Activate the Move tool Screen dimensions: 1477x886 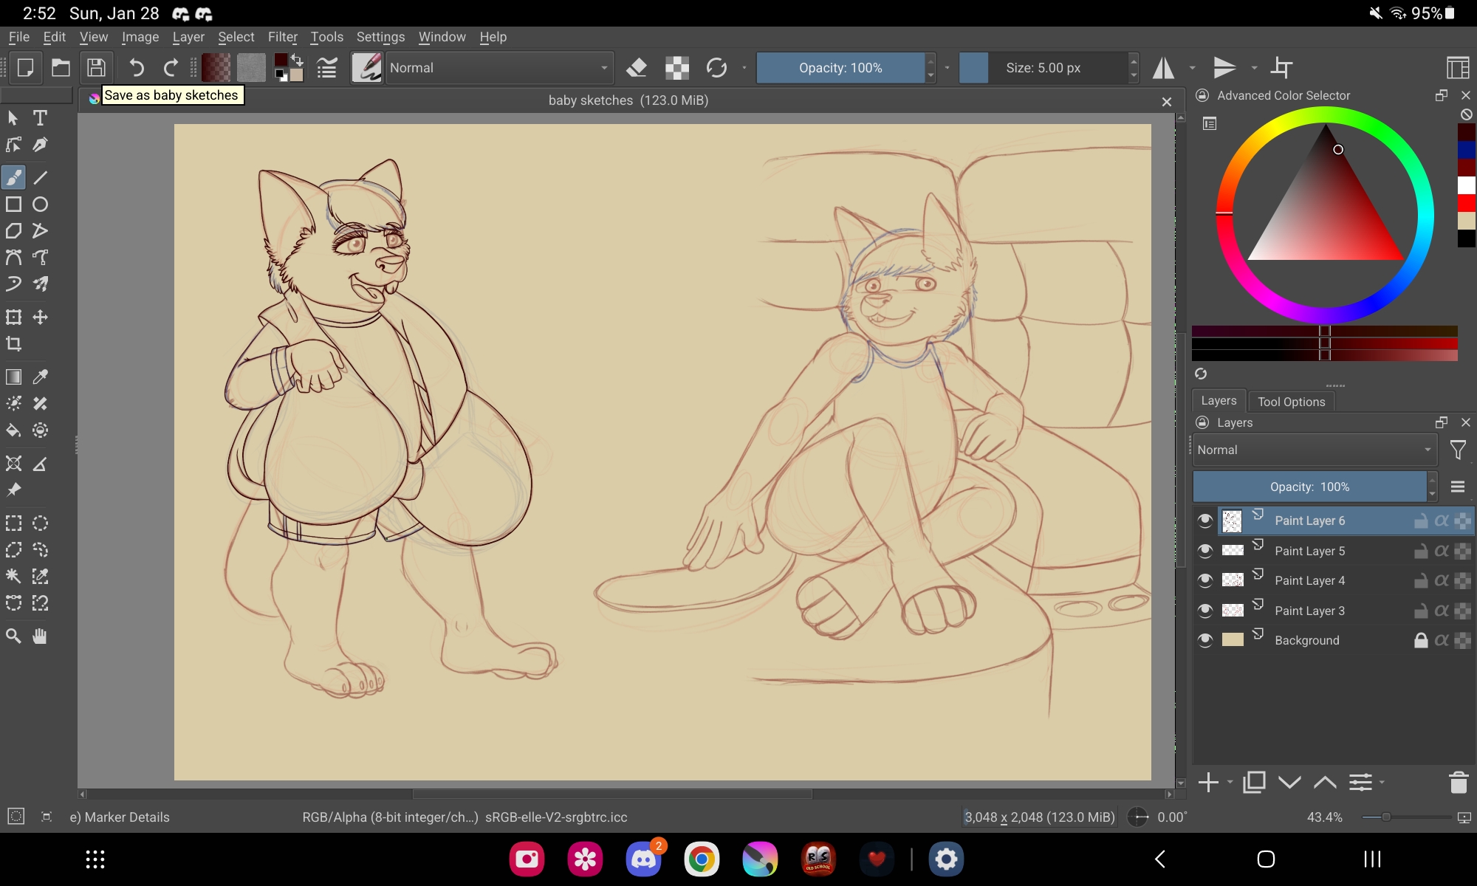(x=41, y=317)
